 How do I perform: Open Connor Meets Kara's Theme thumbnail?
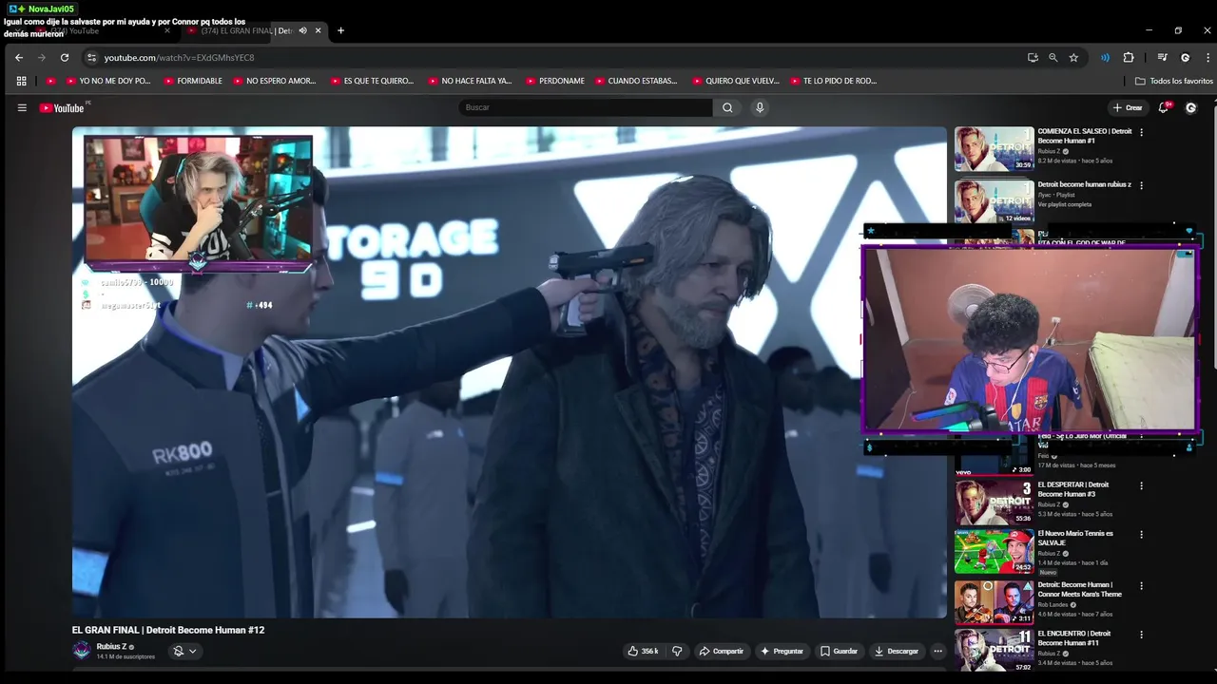pyautogui.click(x=994, y=602)
